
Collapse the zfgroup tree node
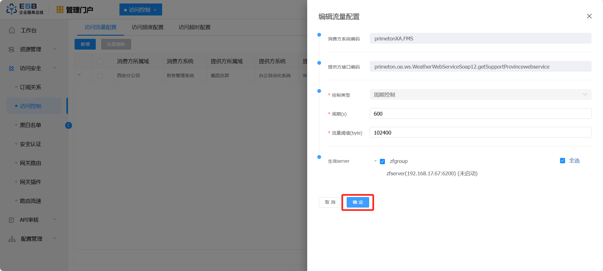pos(375,161)
